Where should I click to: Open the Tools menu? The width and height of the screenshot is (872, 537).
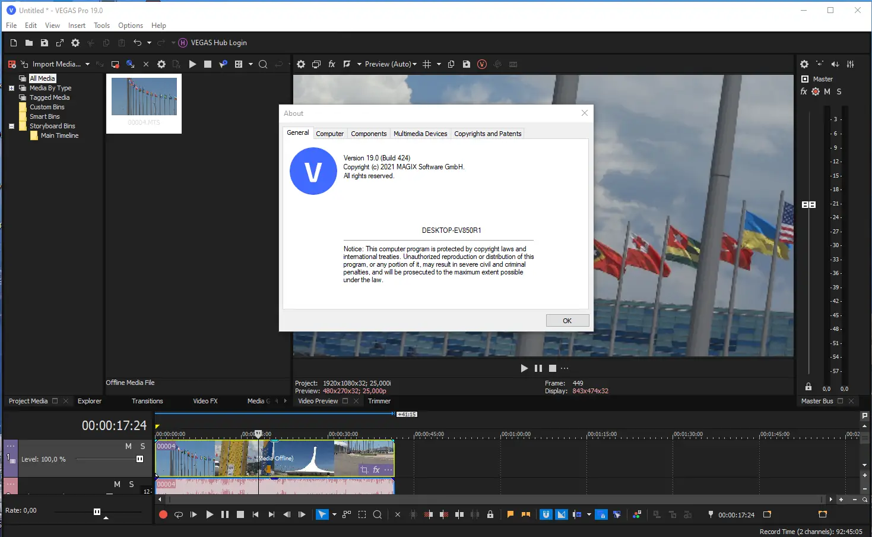[102, 25]
